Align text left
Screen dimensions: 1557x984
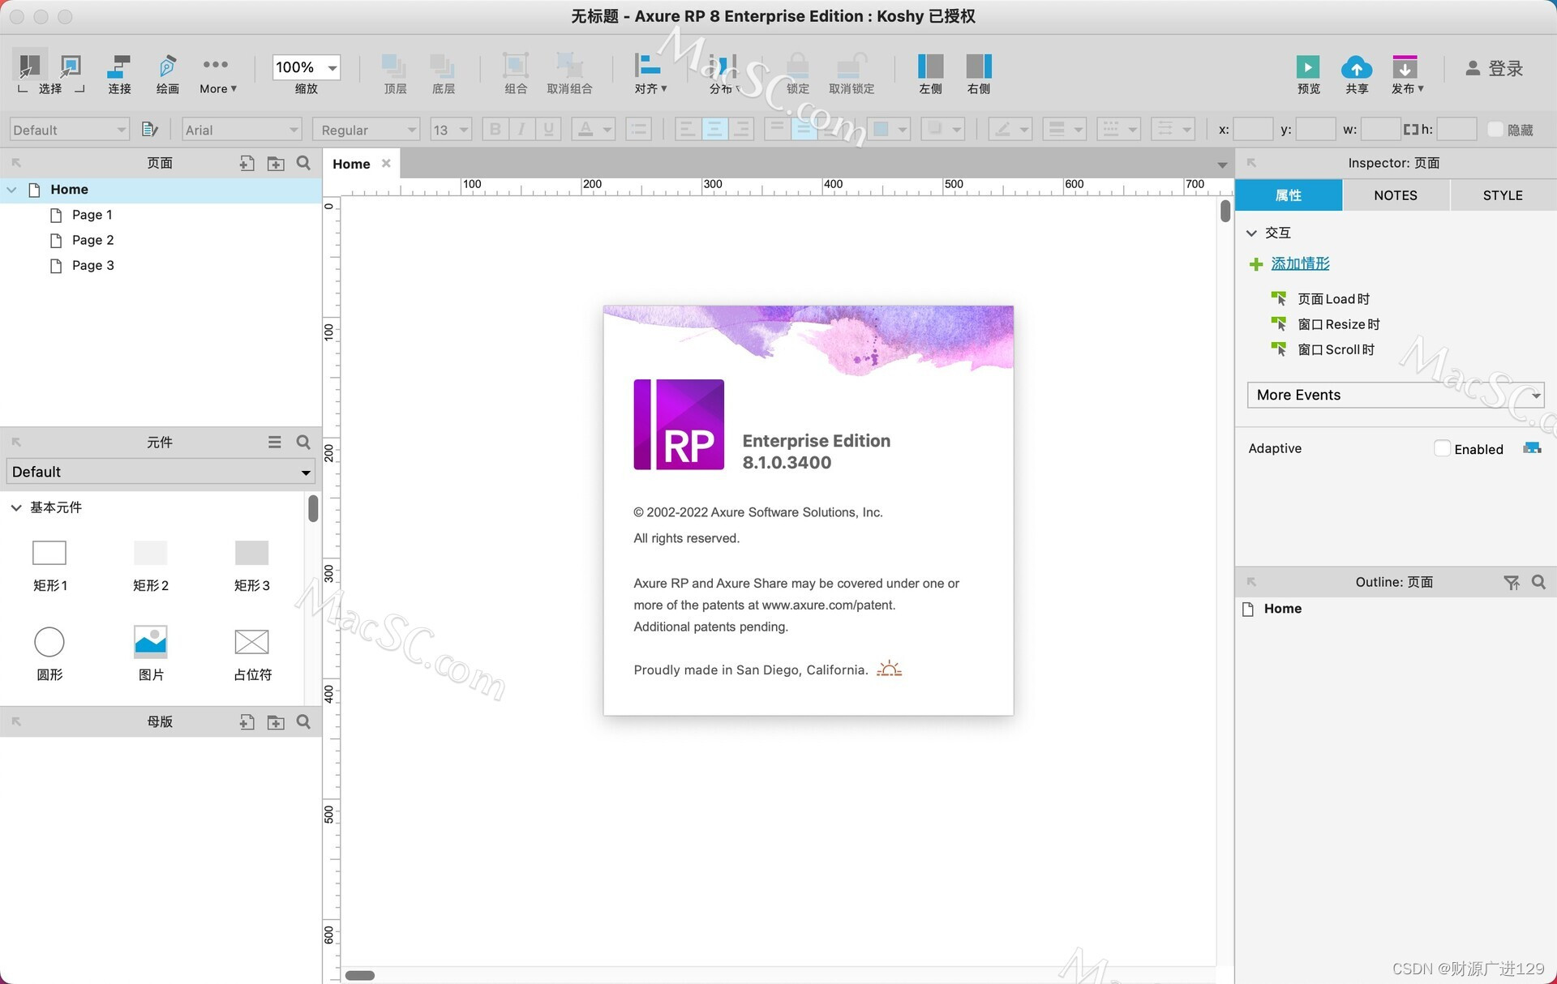(688, 130)
